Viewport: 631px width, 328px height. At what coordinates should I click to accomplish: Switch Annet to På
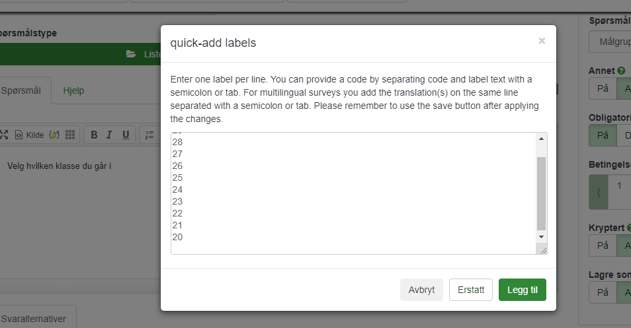[602, 88]
